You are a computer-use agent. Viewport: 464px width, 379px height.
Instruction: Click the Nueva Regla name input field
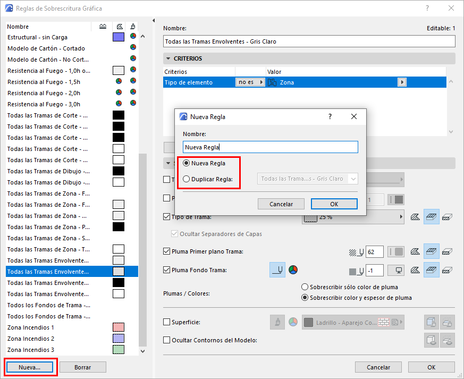click(x=270, y=147)
